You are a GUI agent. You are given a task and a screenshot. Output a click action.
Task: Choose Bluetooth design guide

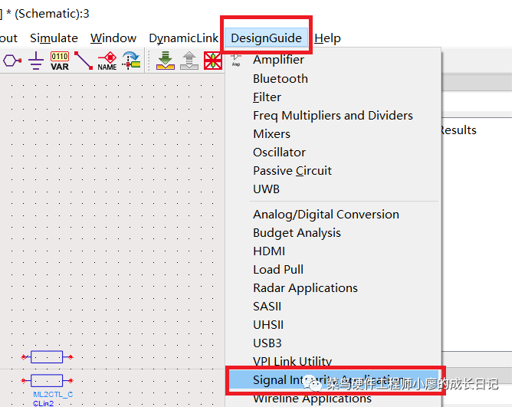point(333,78)
